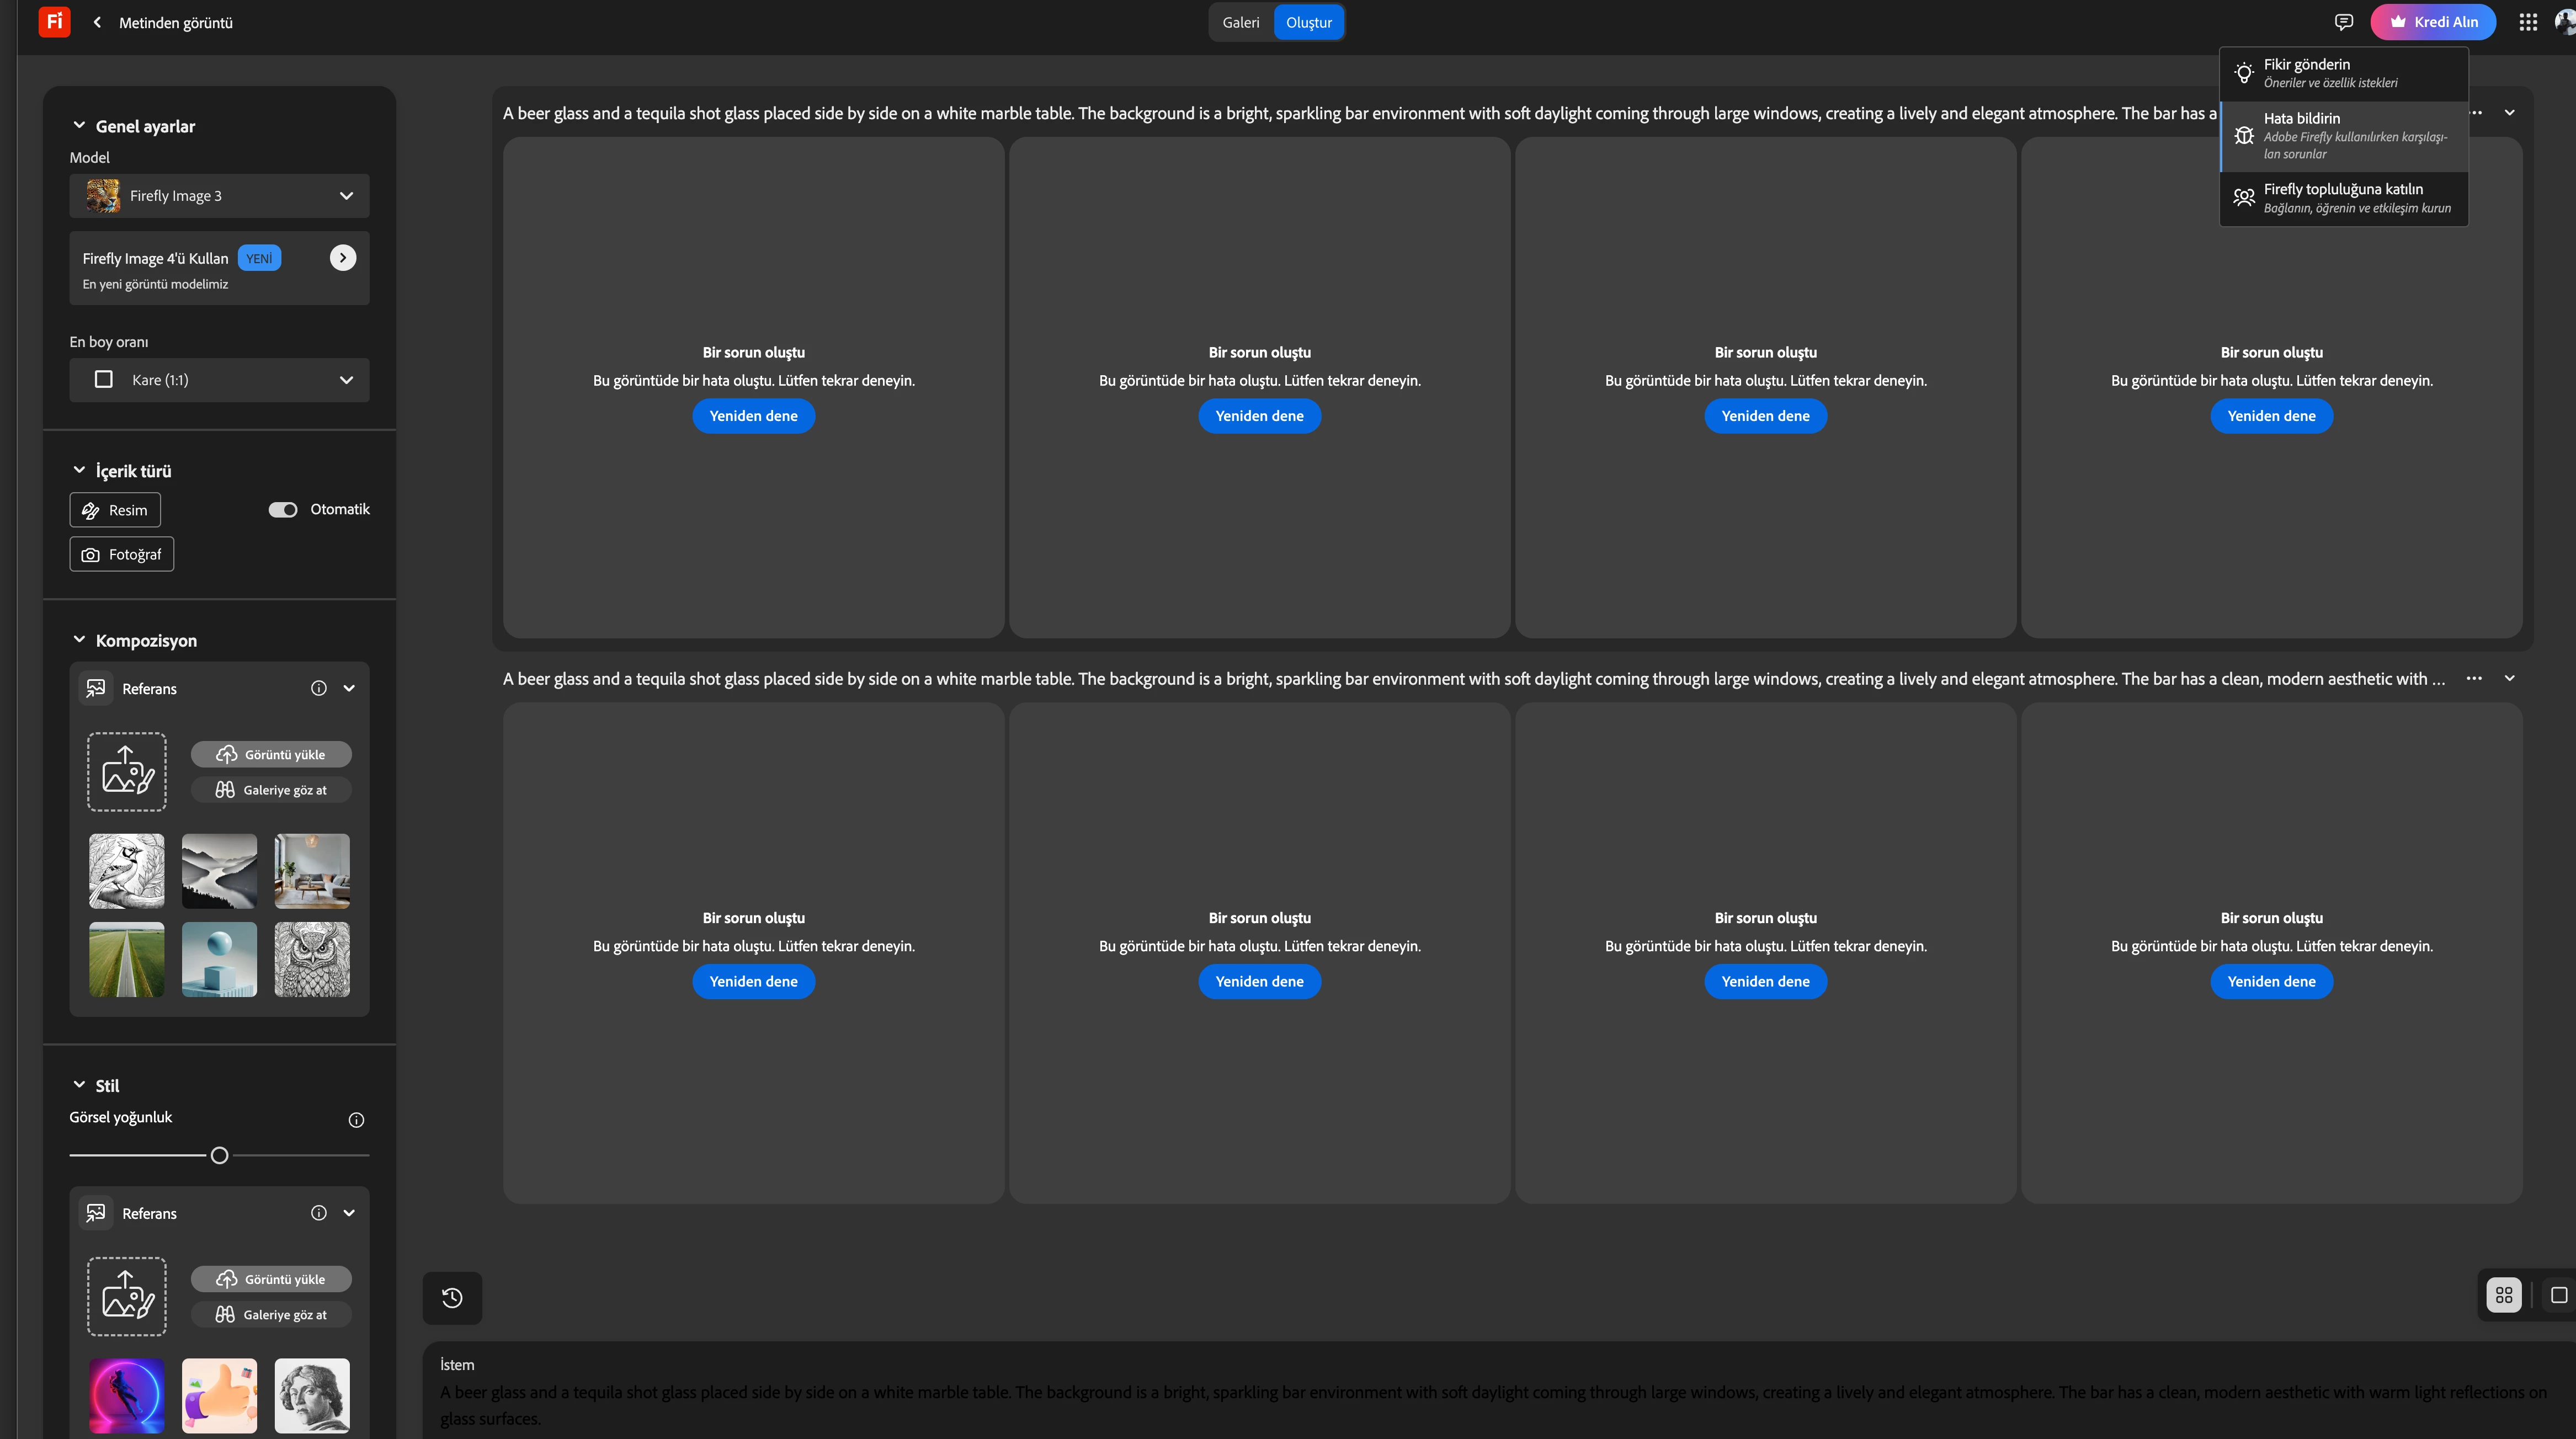
Task: Click the back arrow next to Metinden görüntü
Action: [x=97, y=22]
